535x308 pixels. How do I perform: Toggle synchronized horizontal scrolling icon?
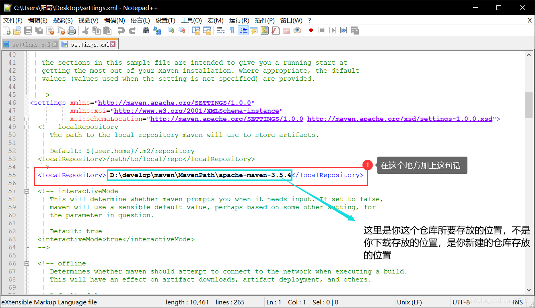pyautogui.click(x=207, y=31)
